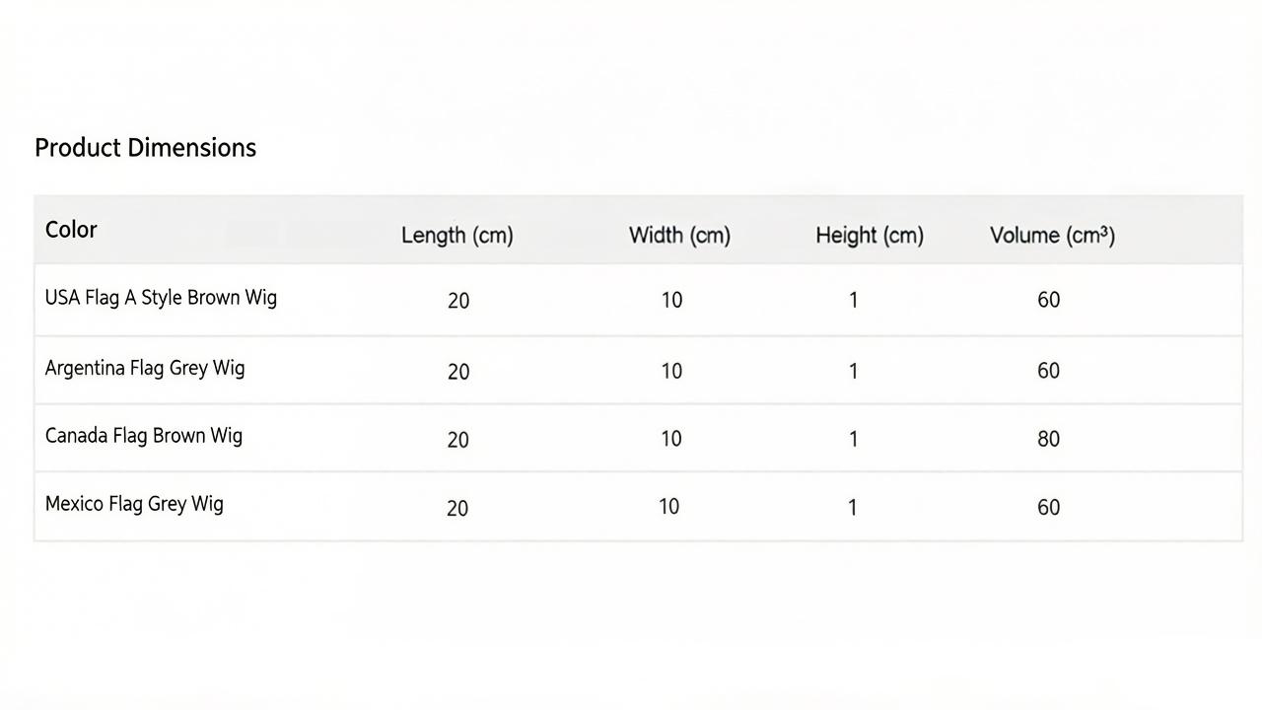Click height value 1 in Canada Flag row
The width and height of the screenshot is (1262, 710).
point(853,440)
